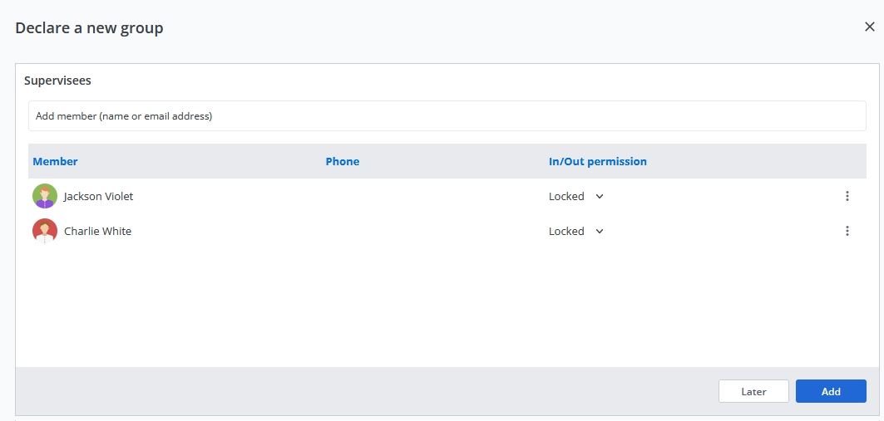This screenshot has width=884, height=421.
Task: Focus the Add member input field
Action: (x=447, y=116)
